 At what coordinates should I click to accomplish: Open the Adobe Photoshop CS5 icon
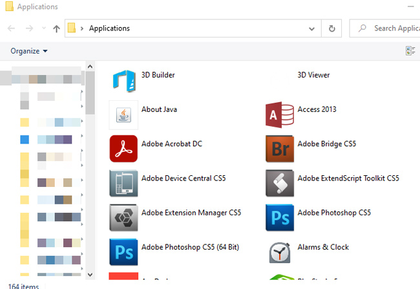click(x=280, y=218)
